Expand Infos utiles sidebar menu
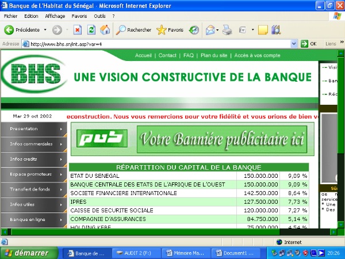The width and height of the screenshot is (345, 259). point(34,204)
